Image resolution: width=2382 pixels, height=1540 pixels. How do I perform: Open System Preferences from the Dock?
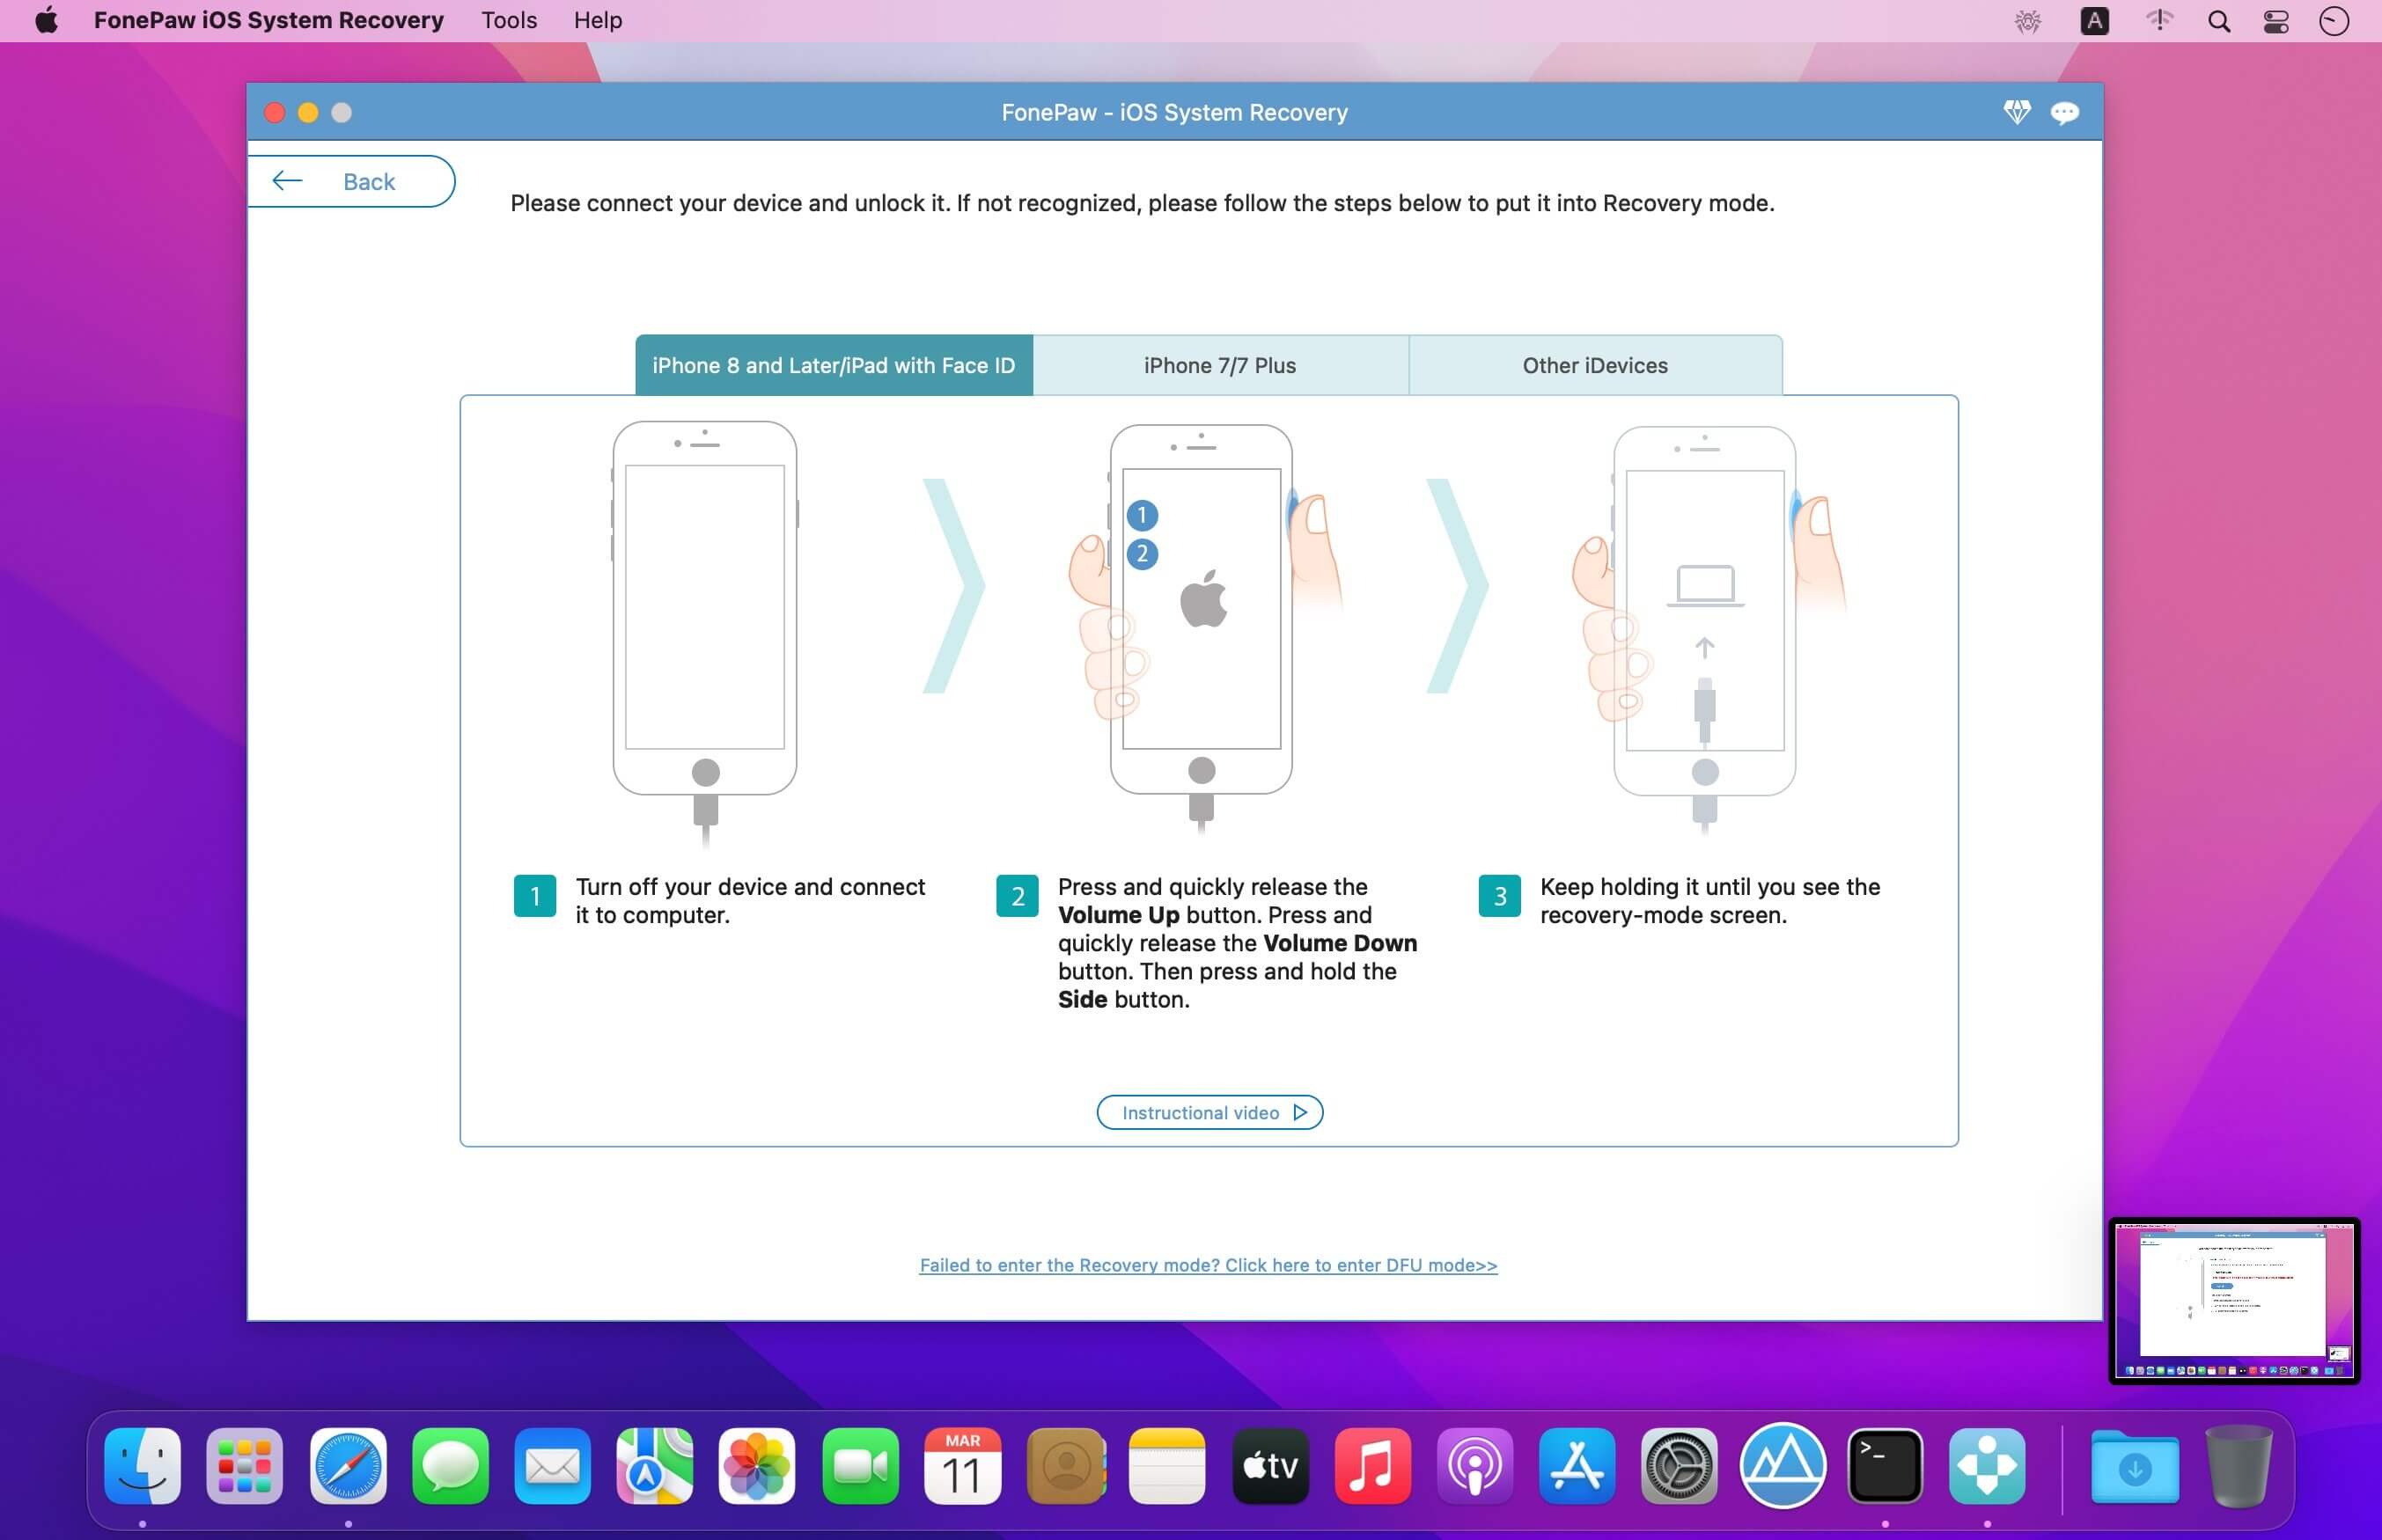click(x=1679, y=1466)
